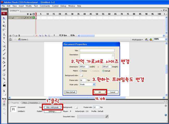Select the Default match radio button
169x124 pixels.
103,71
